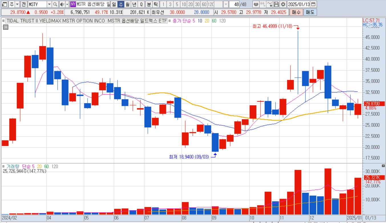Screen dimensions: 386x223
Task: Select interval 1 button
Action: [163, 4]
